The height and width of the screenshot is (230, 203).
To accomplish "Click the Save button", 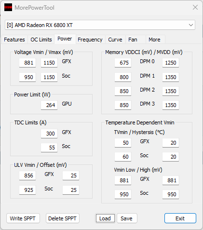I will 127,218.
